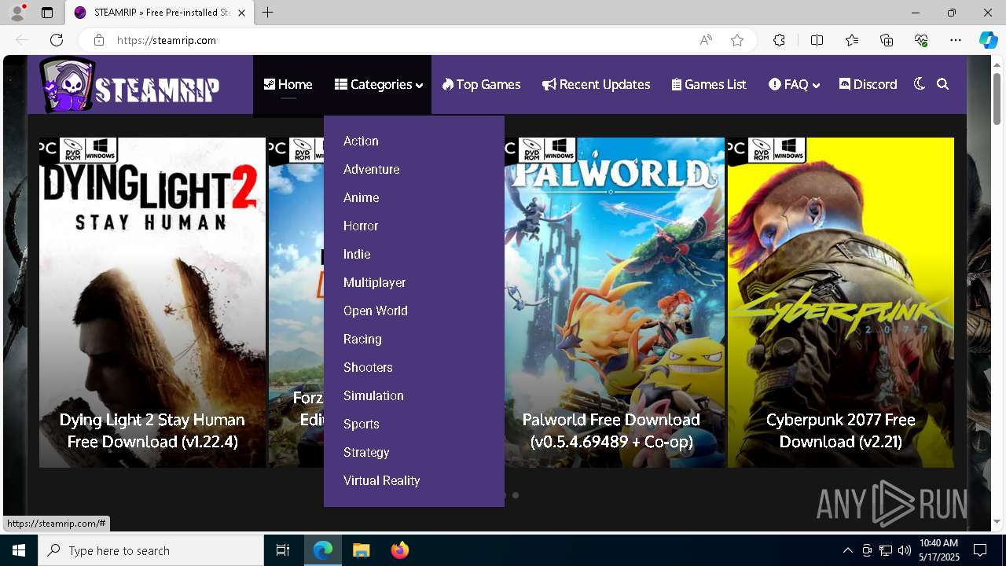Open Edge Settings and more menu
Viewport: 1006px width, 566px height.
tap(956, 40)
